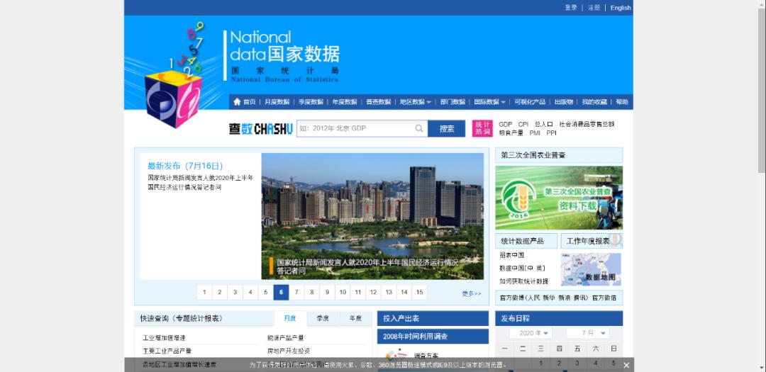The height and width of the screenshot is (372, 766).
Task: Go to slide 5 of the carousel
Action: pos(266,293)
